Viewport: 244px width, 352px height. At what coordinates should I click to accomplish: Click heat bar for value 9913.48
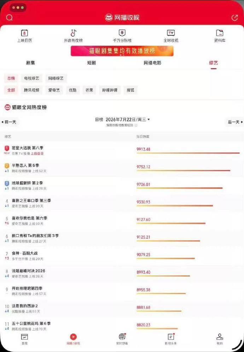pos(188,153)
